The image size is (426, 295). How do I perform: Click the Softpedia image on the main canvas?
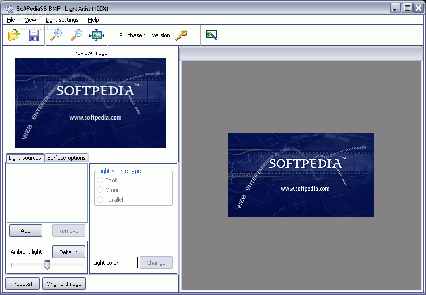pyautogui.click(x=301, y=175)
